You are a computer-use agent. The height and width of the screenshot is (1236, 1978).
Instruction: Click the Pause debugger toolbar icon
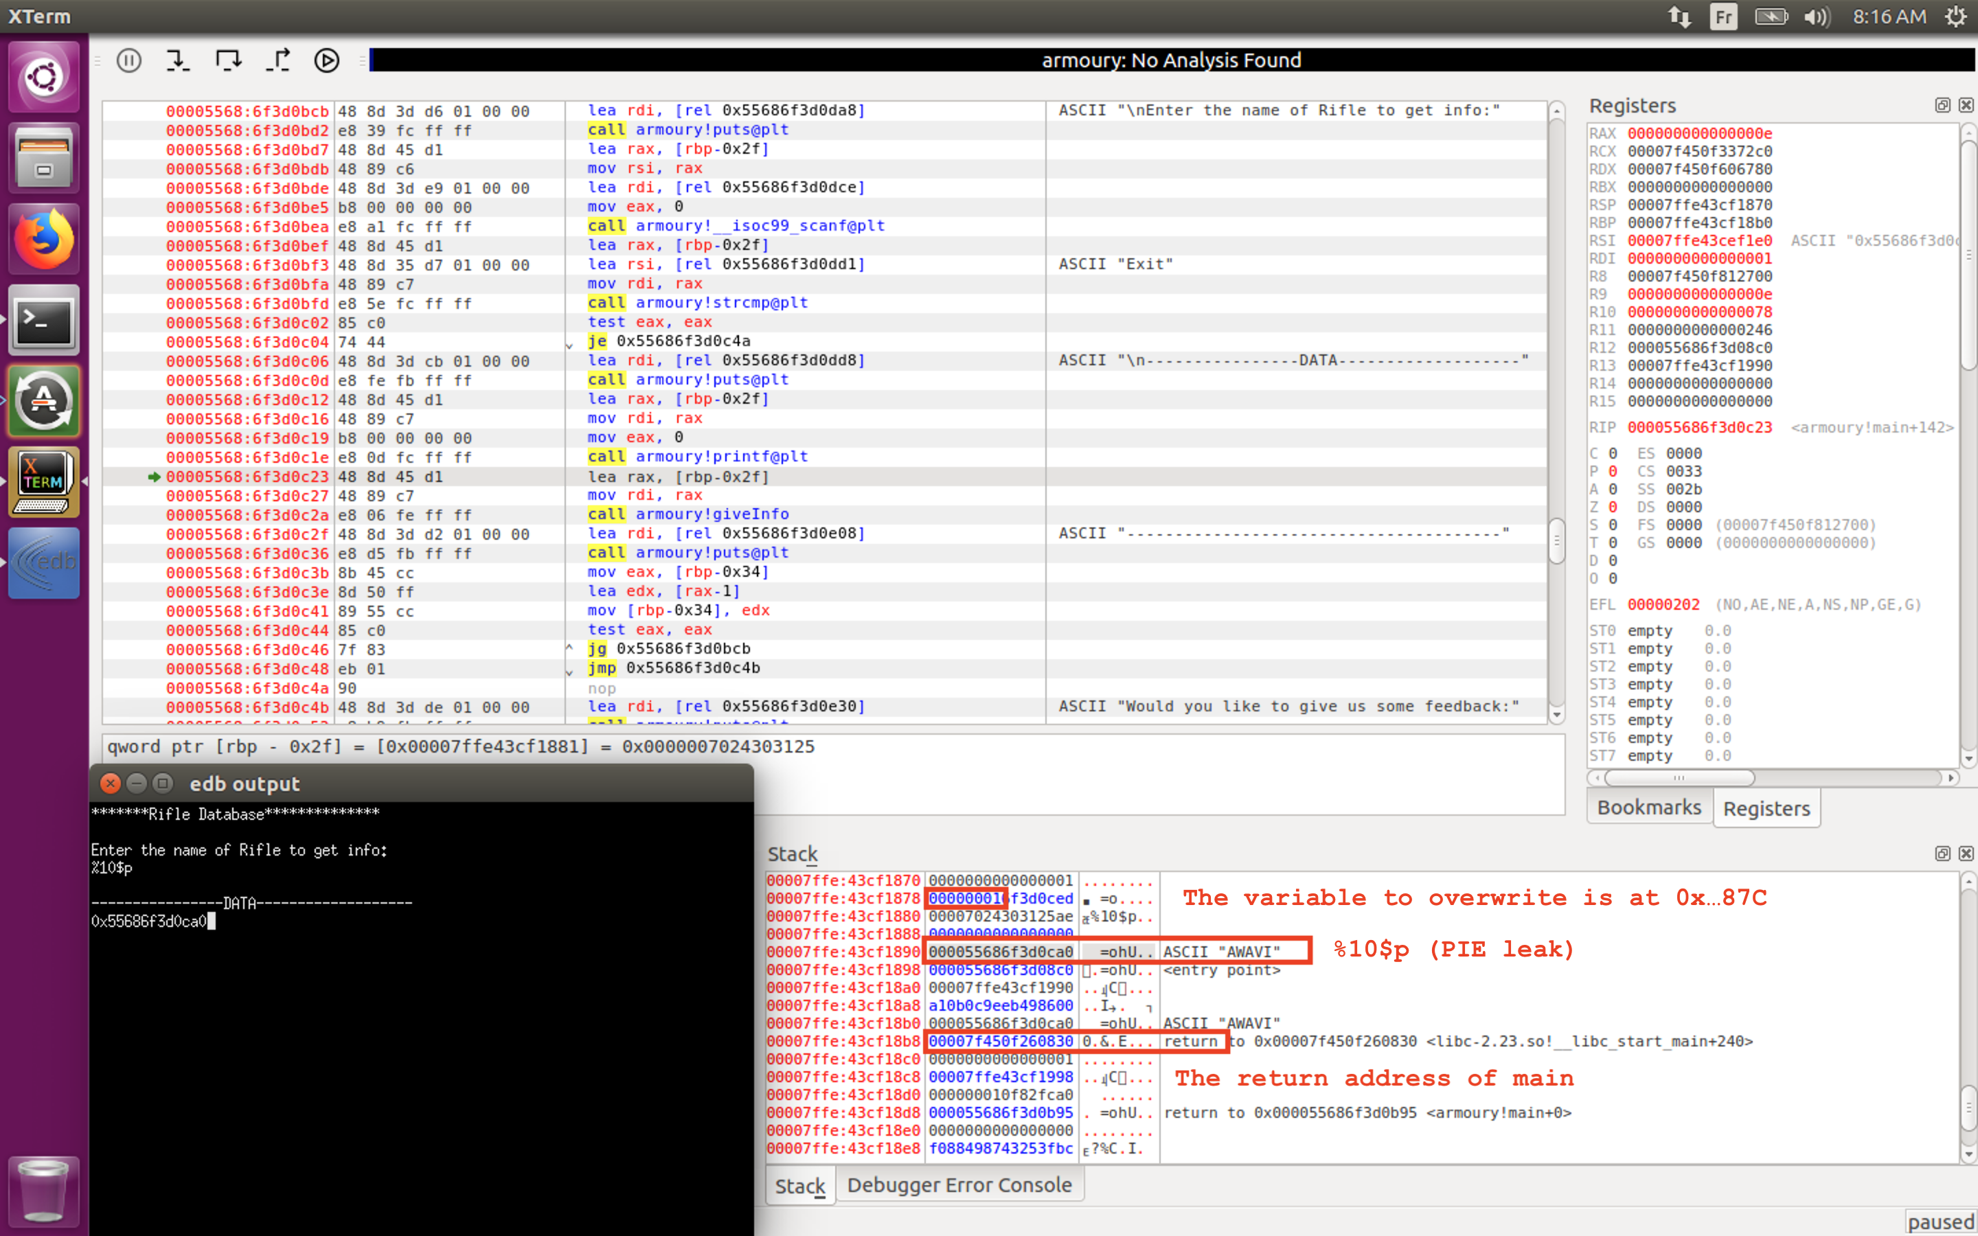129,60
